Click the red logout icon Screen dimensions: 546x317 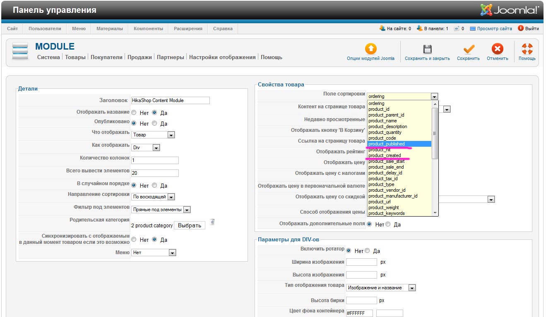tap(521, 29)
